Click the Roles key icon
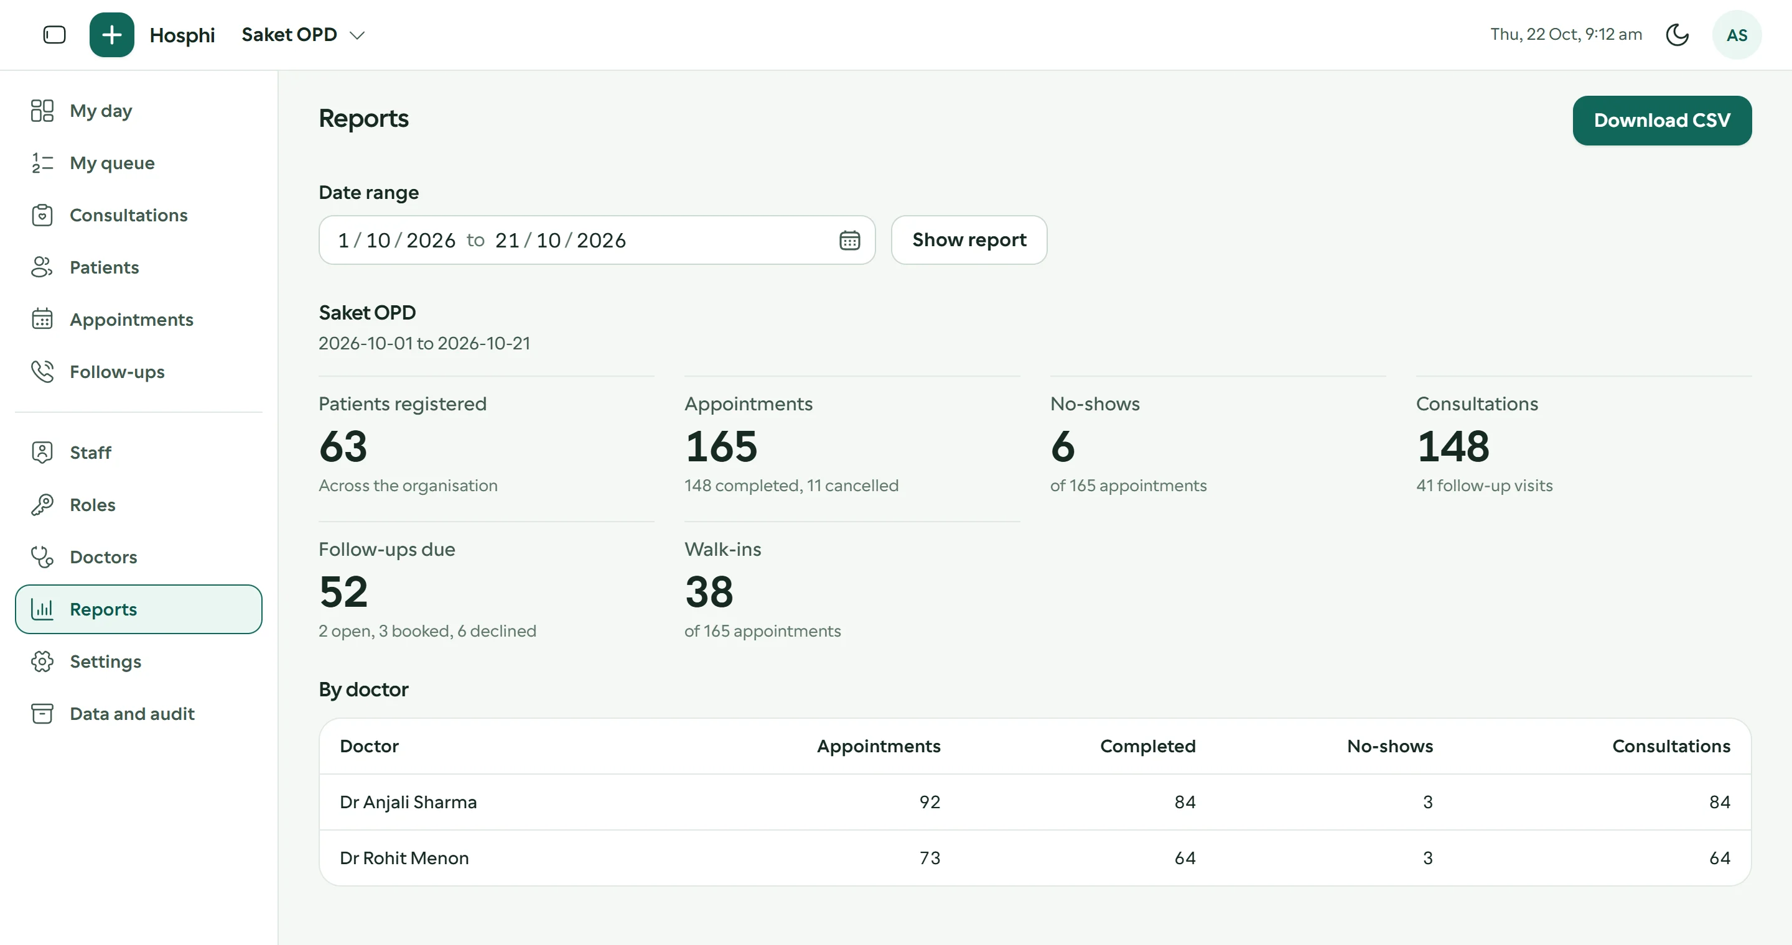1792x945 pixels. click(42, 504)
